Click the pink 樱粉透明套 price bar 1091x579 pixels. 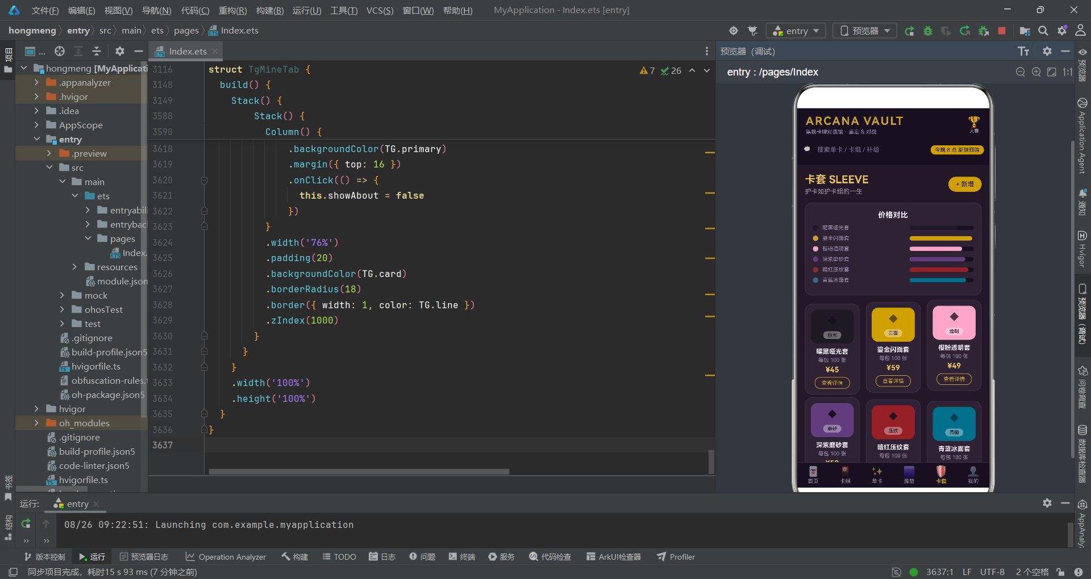941,249
